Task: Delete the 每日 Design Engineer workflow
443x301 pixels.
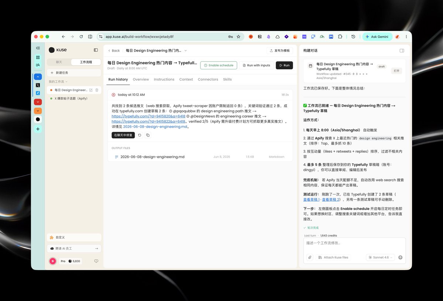Action: point(97,90)
